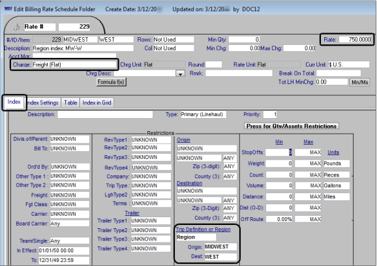Image resolution: width=377 pixels, height=266 pixels.
Task: Switch to the Table tab
Action: [70, 103]
